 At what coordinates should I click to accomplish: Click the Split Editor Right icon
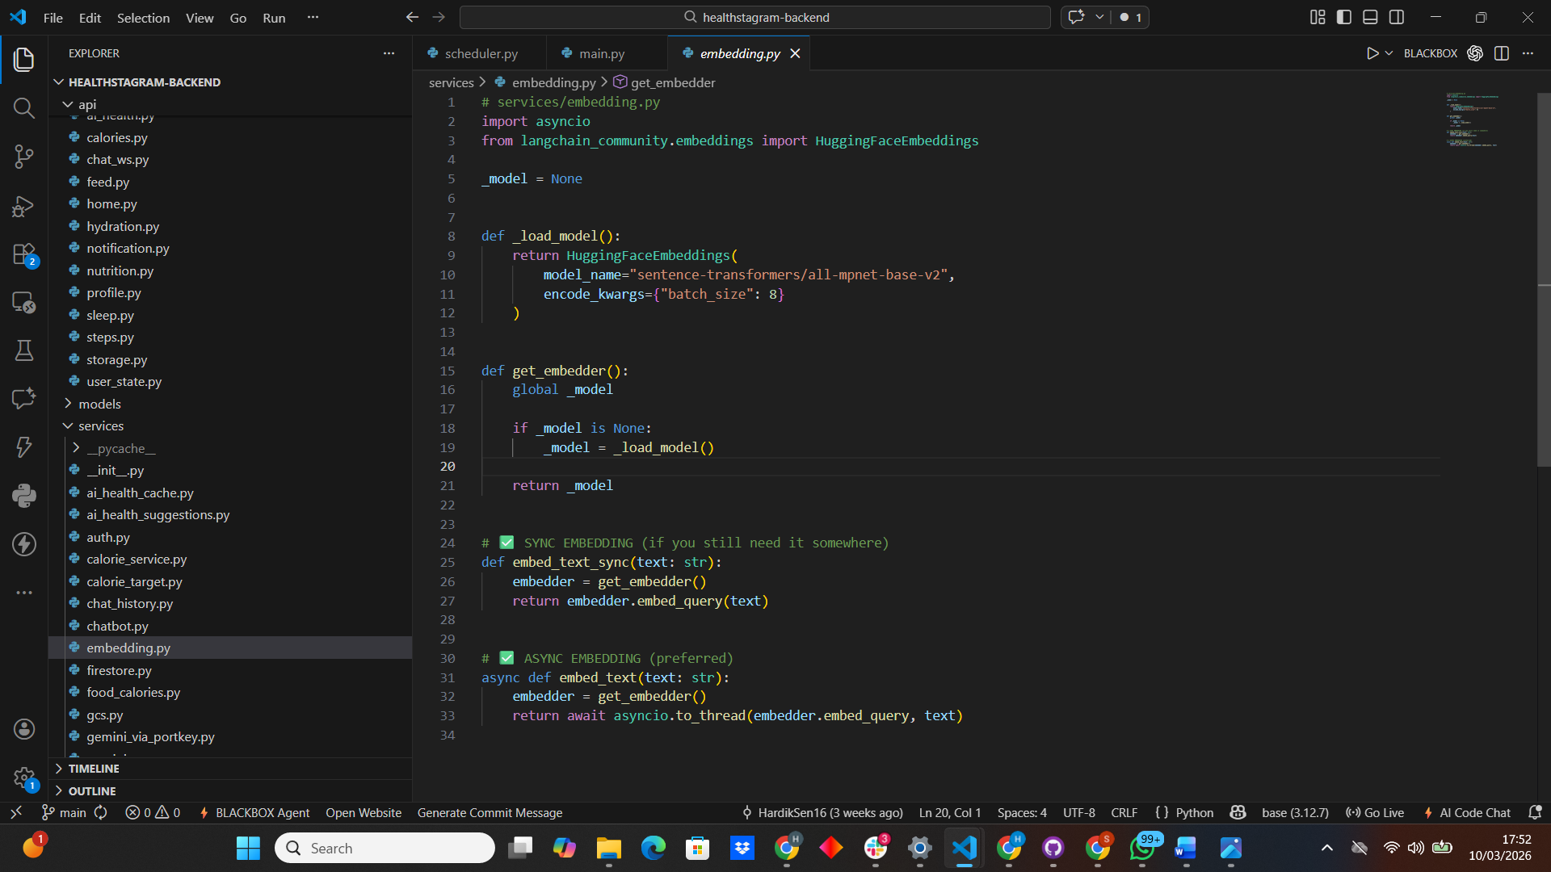click(1501, 53)
